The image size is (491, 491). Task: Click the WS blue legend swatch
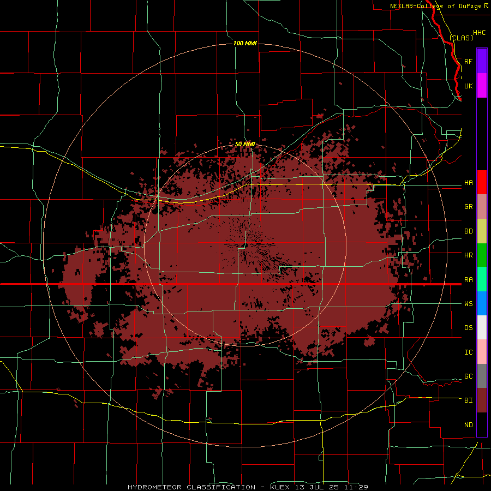coord(482,303)
